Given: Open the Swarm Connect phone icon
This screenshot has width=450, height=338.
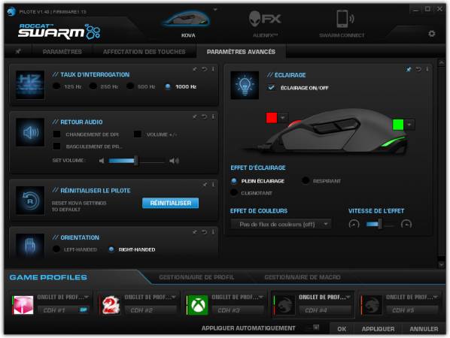Looking at the screenshot, I should (x=345, y=19).
